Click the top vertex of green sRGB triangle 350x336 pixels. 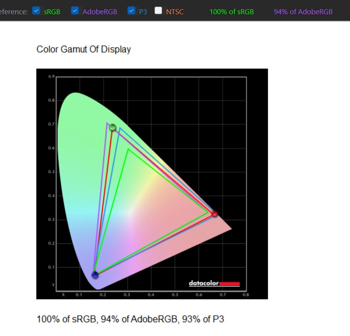(x=128, y=149)
